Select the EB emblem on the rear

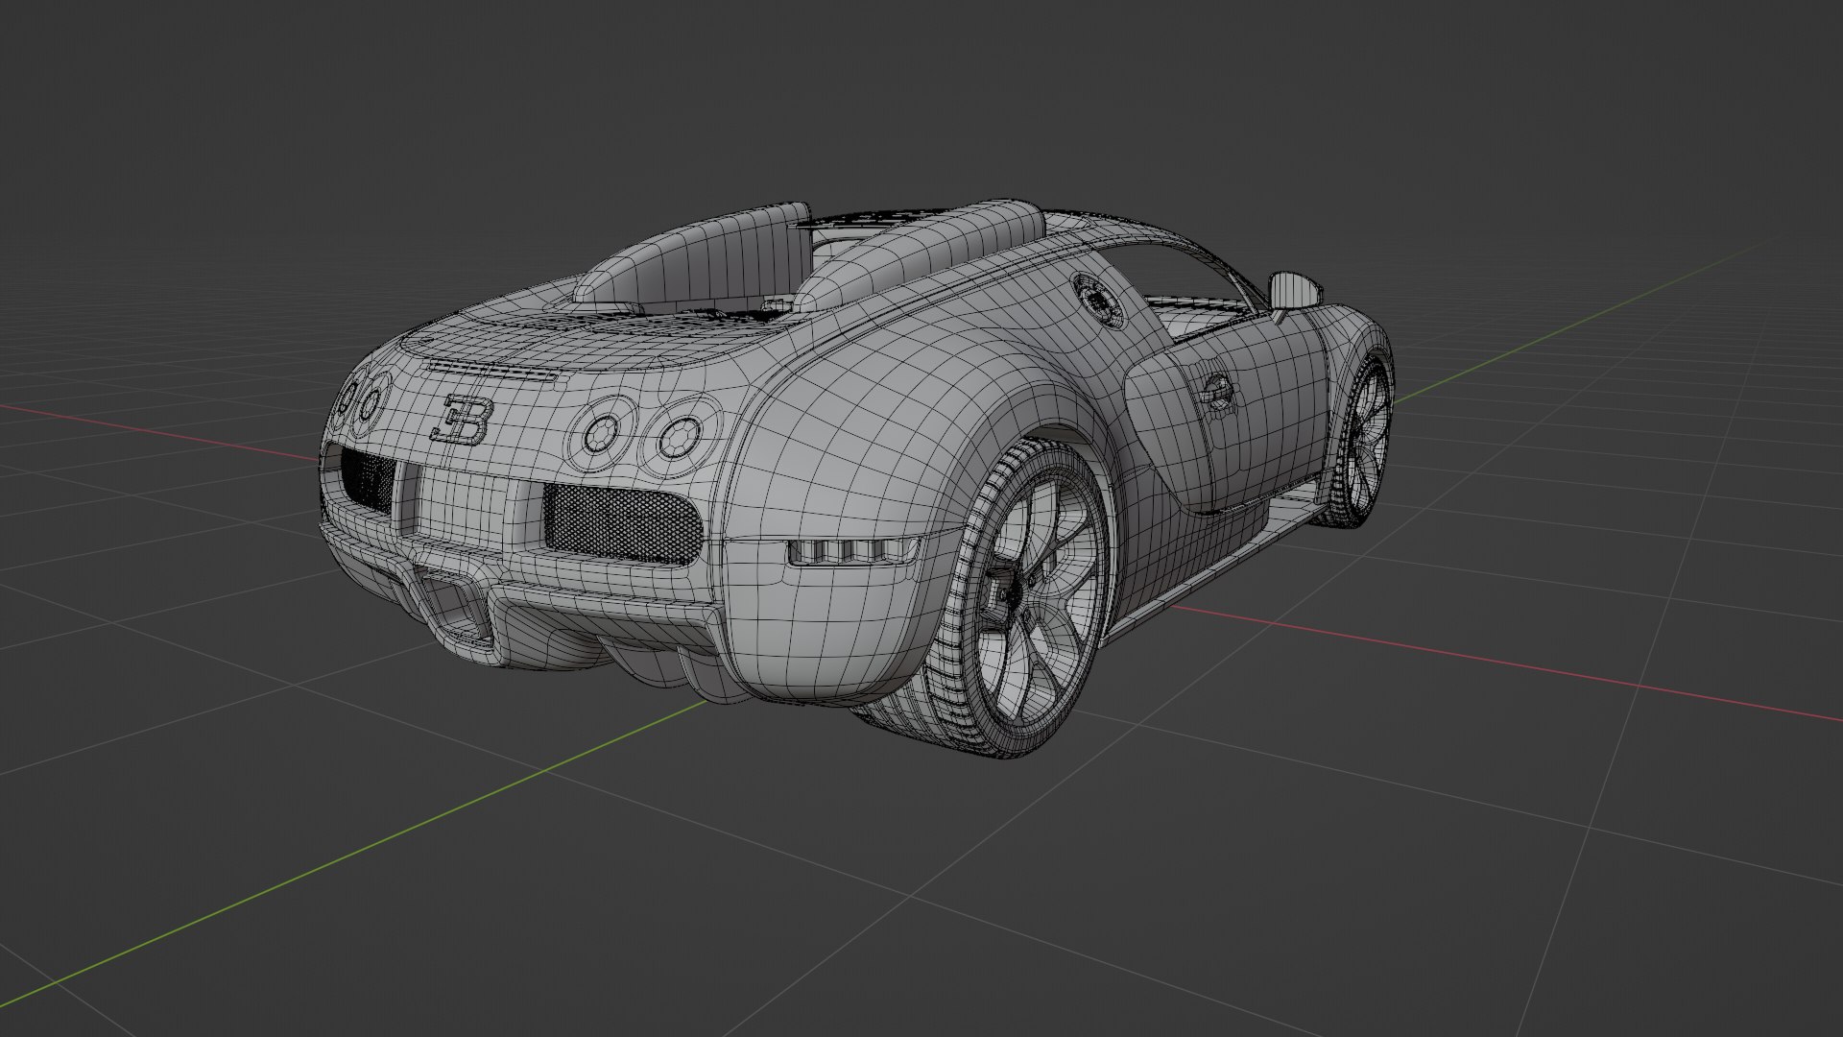(463, 420)
